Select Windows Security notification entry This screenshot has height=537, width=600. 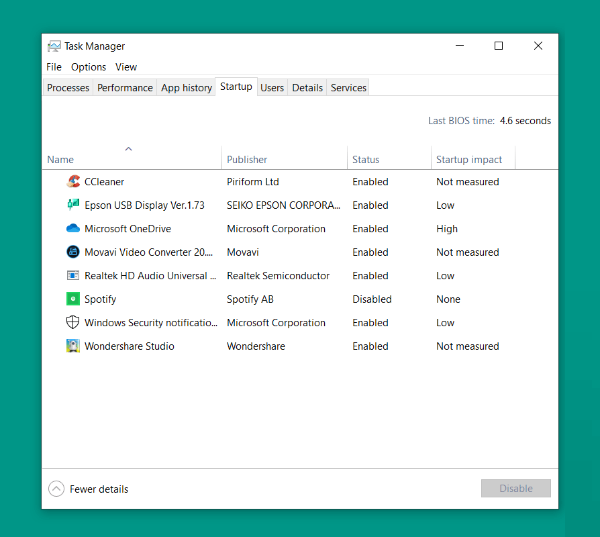(151, 323)
